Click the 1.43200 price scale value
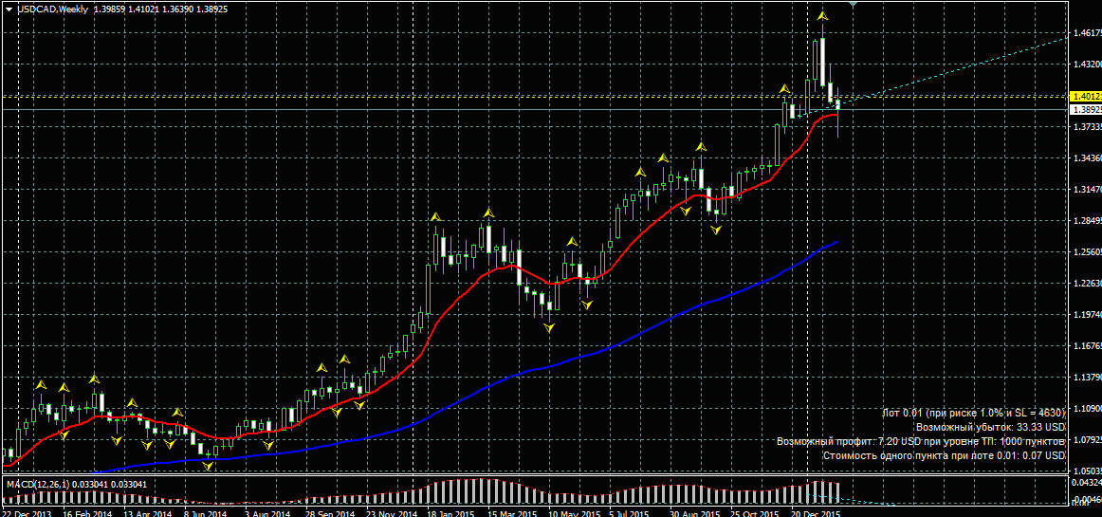1102x517 pixels. click(x=1087, y=64)
